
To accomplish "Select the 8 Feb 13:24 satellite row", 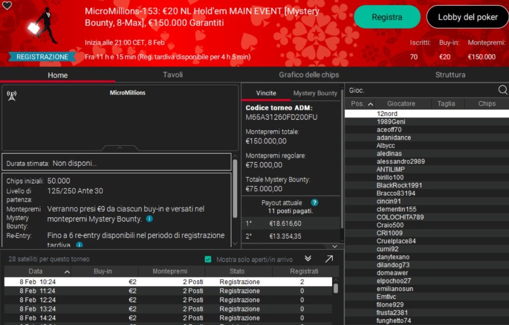I will click(x=168, y=309).
